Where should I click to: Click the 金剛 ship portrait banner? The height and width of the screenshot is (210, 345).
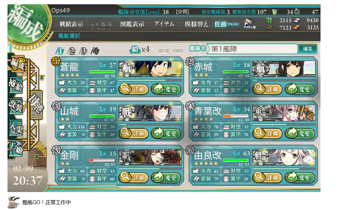tap(150, 157)
